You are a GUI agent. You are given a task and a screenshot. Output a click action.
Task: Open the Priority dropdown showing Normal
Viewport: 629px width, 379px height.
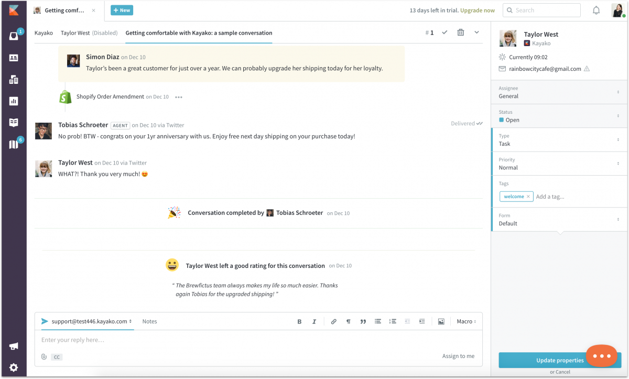pyautogui.click(x=558, y=164)
